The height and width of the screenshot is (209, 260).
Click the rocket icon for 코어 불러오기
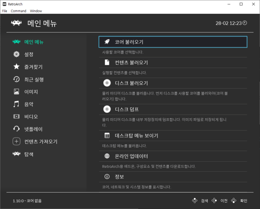(x=107, y=42)
